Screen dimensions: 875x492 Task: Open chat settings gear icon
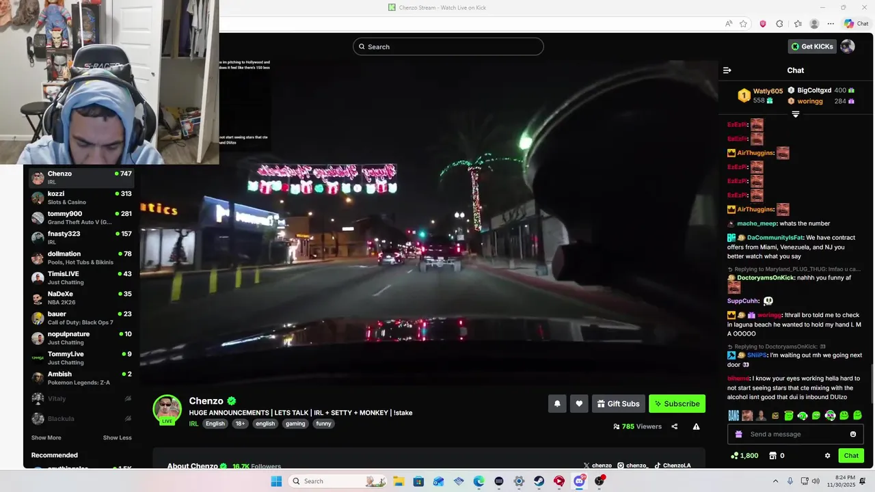pos(827,456)
